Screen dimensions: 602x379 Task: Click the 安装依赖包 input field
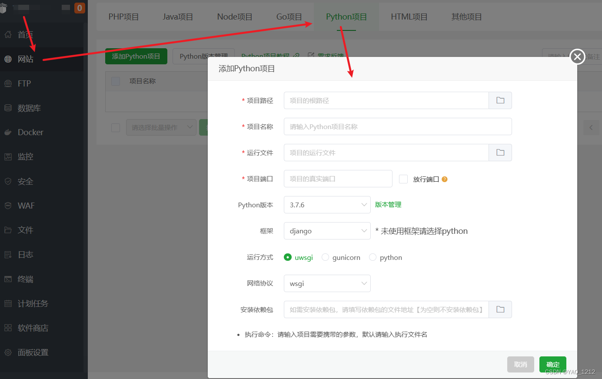coord(386,309)
